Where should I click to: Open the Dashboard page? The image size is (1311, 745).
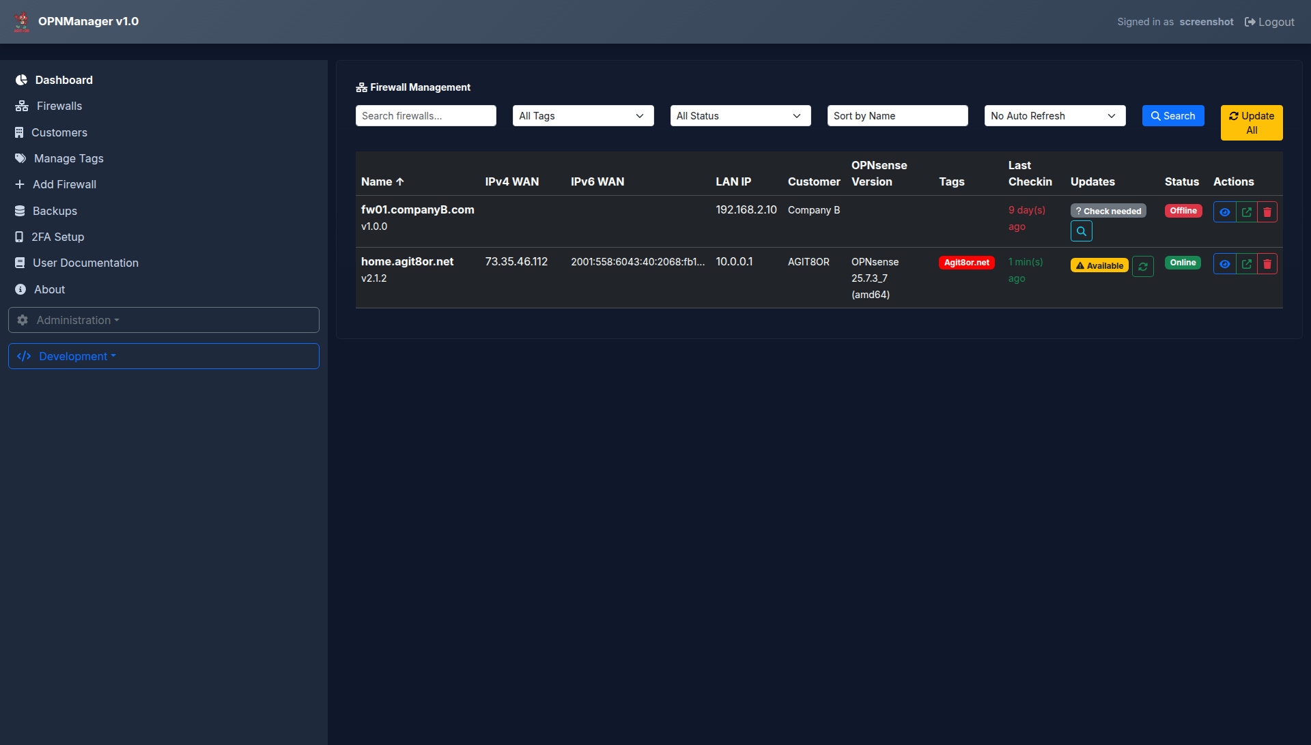[x=54, y=80]
